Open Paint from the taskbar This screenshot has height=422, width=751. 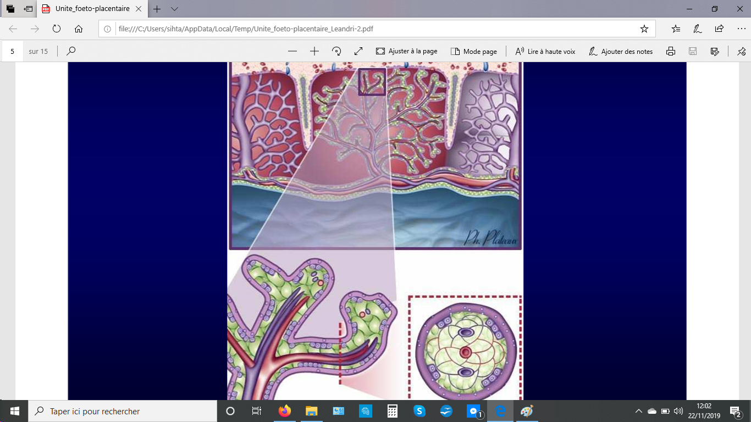527,411
